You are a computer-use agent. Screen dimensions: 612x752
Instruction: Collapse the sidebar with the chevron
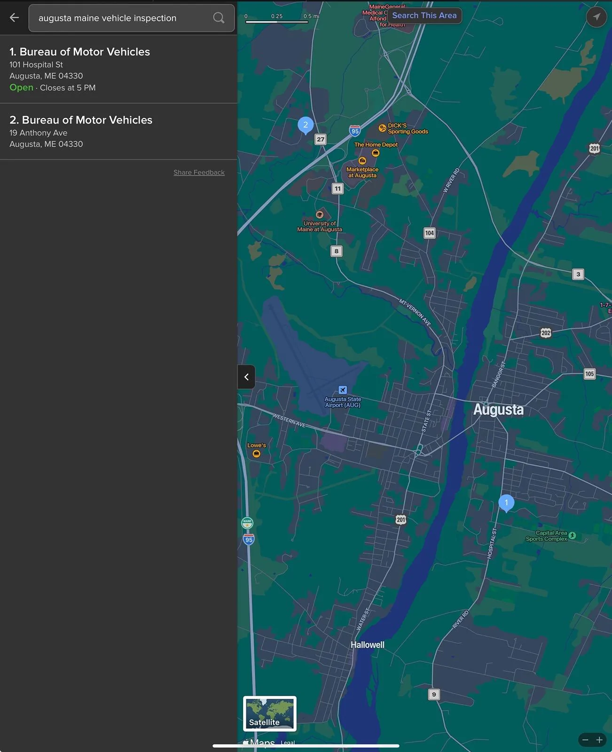pos(246,377)
